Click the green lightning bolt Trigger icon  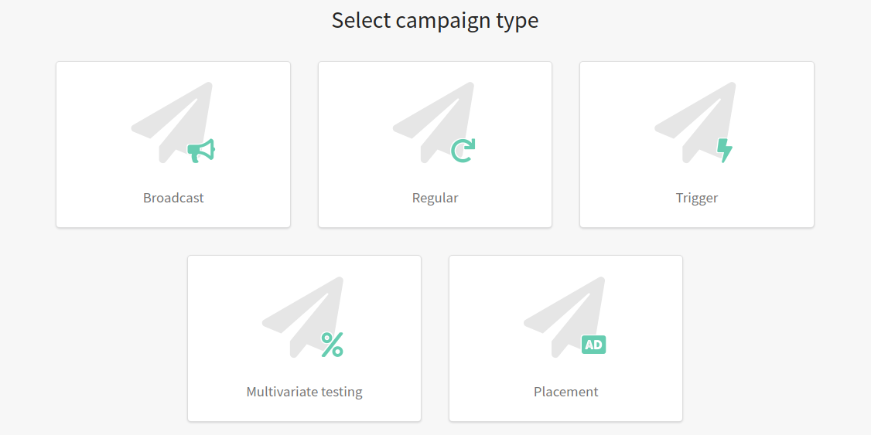[724, 151]
